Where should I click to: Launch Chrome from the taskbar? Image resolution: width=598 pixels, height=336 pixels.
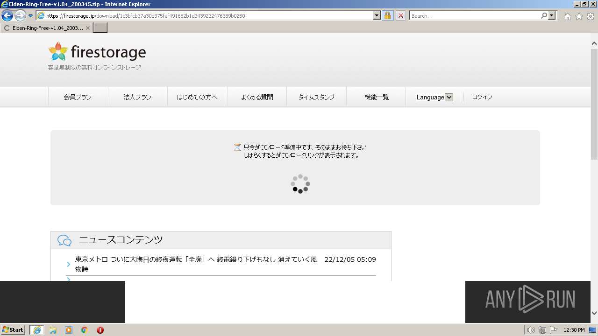click(85, 330)
